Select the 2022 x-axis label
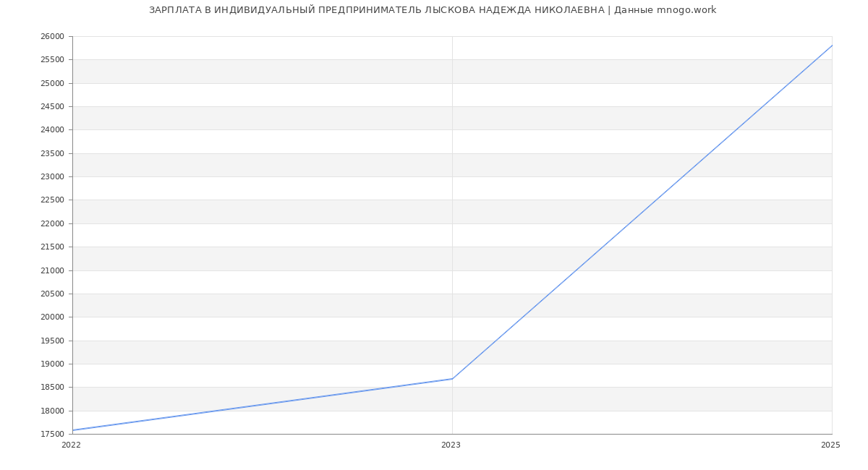The height and width of the screenshot is (470, 868). (x=71, y=445)
